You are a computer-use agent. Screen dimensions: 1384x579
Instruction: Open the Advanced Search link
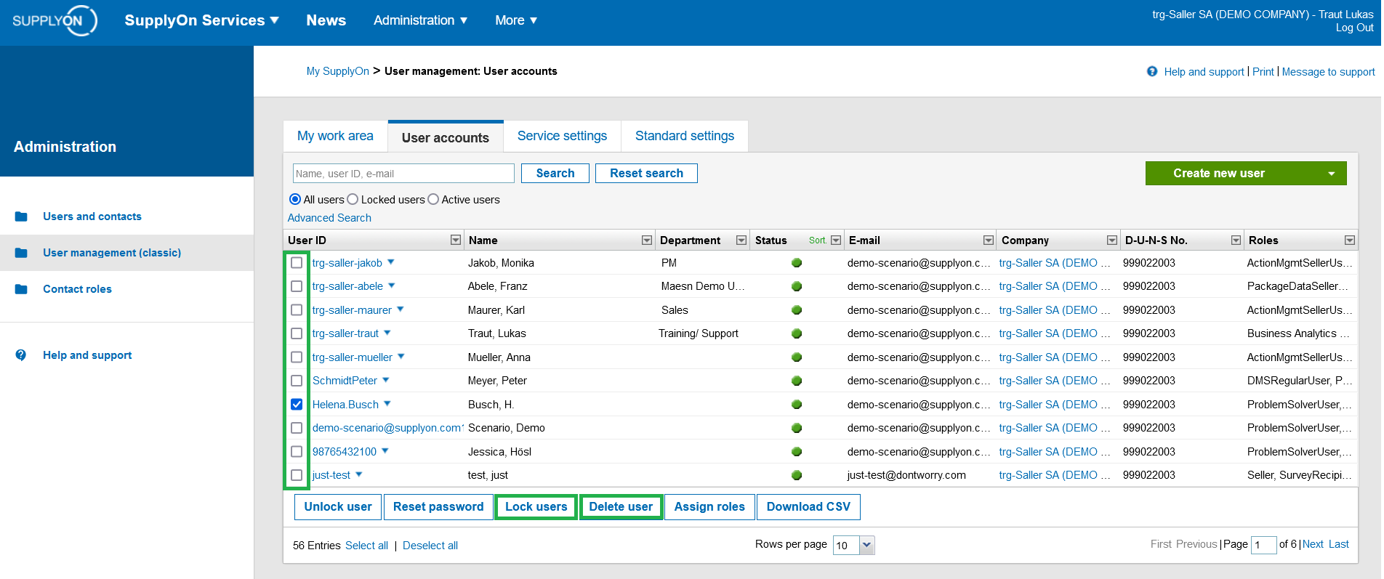[x=329, y=218]
